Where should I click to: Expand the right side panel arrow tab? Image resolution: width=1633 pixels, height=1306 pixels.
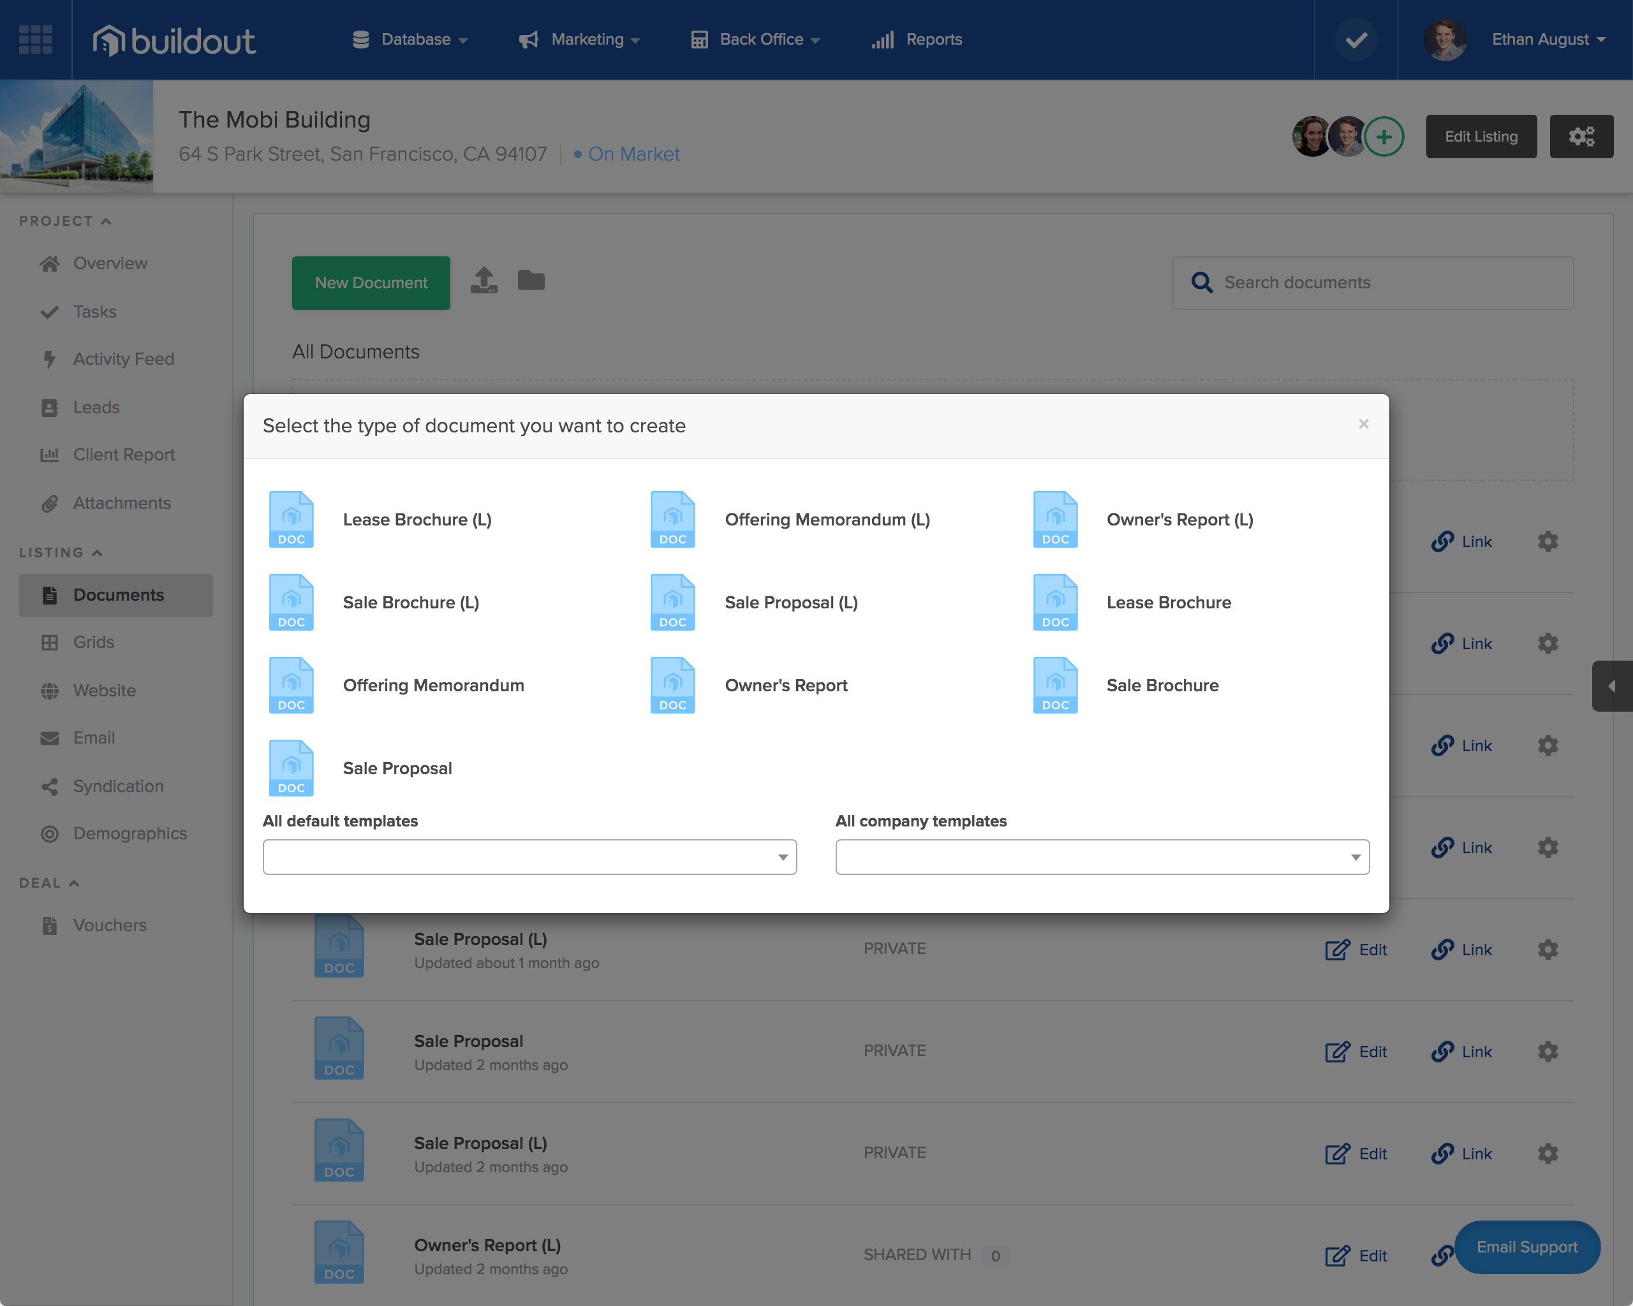pyautogui.click(x=1612, y=686)
